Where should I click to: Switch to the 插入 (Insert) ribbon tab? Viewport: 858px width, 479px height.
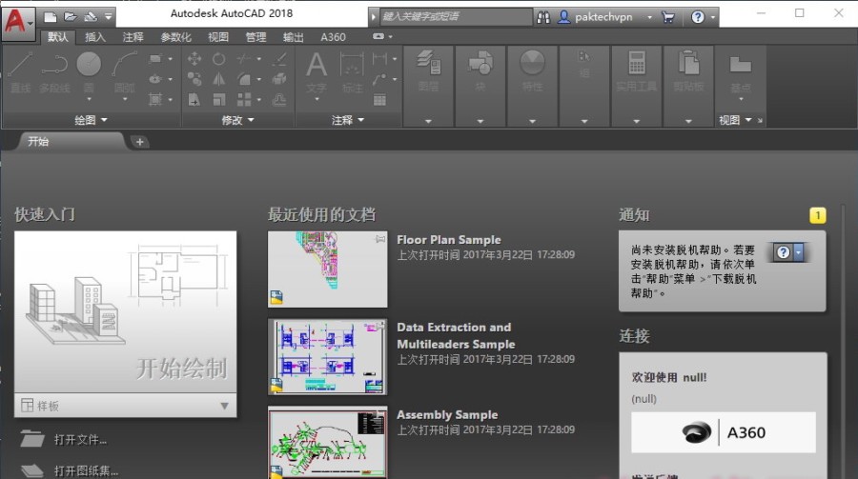pyautogui.click(x=95, y=37)
